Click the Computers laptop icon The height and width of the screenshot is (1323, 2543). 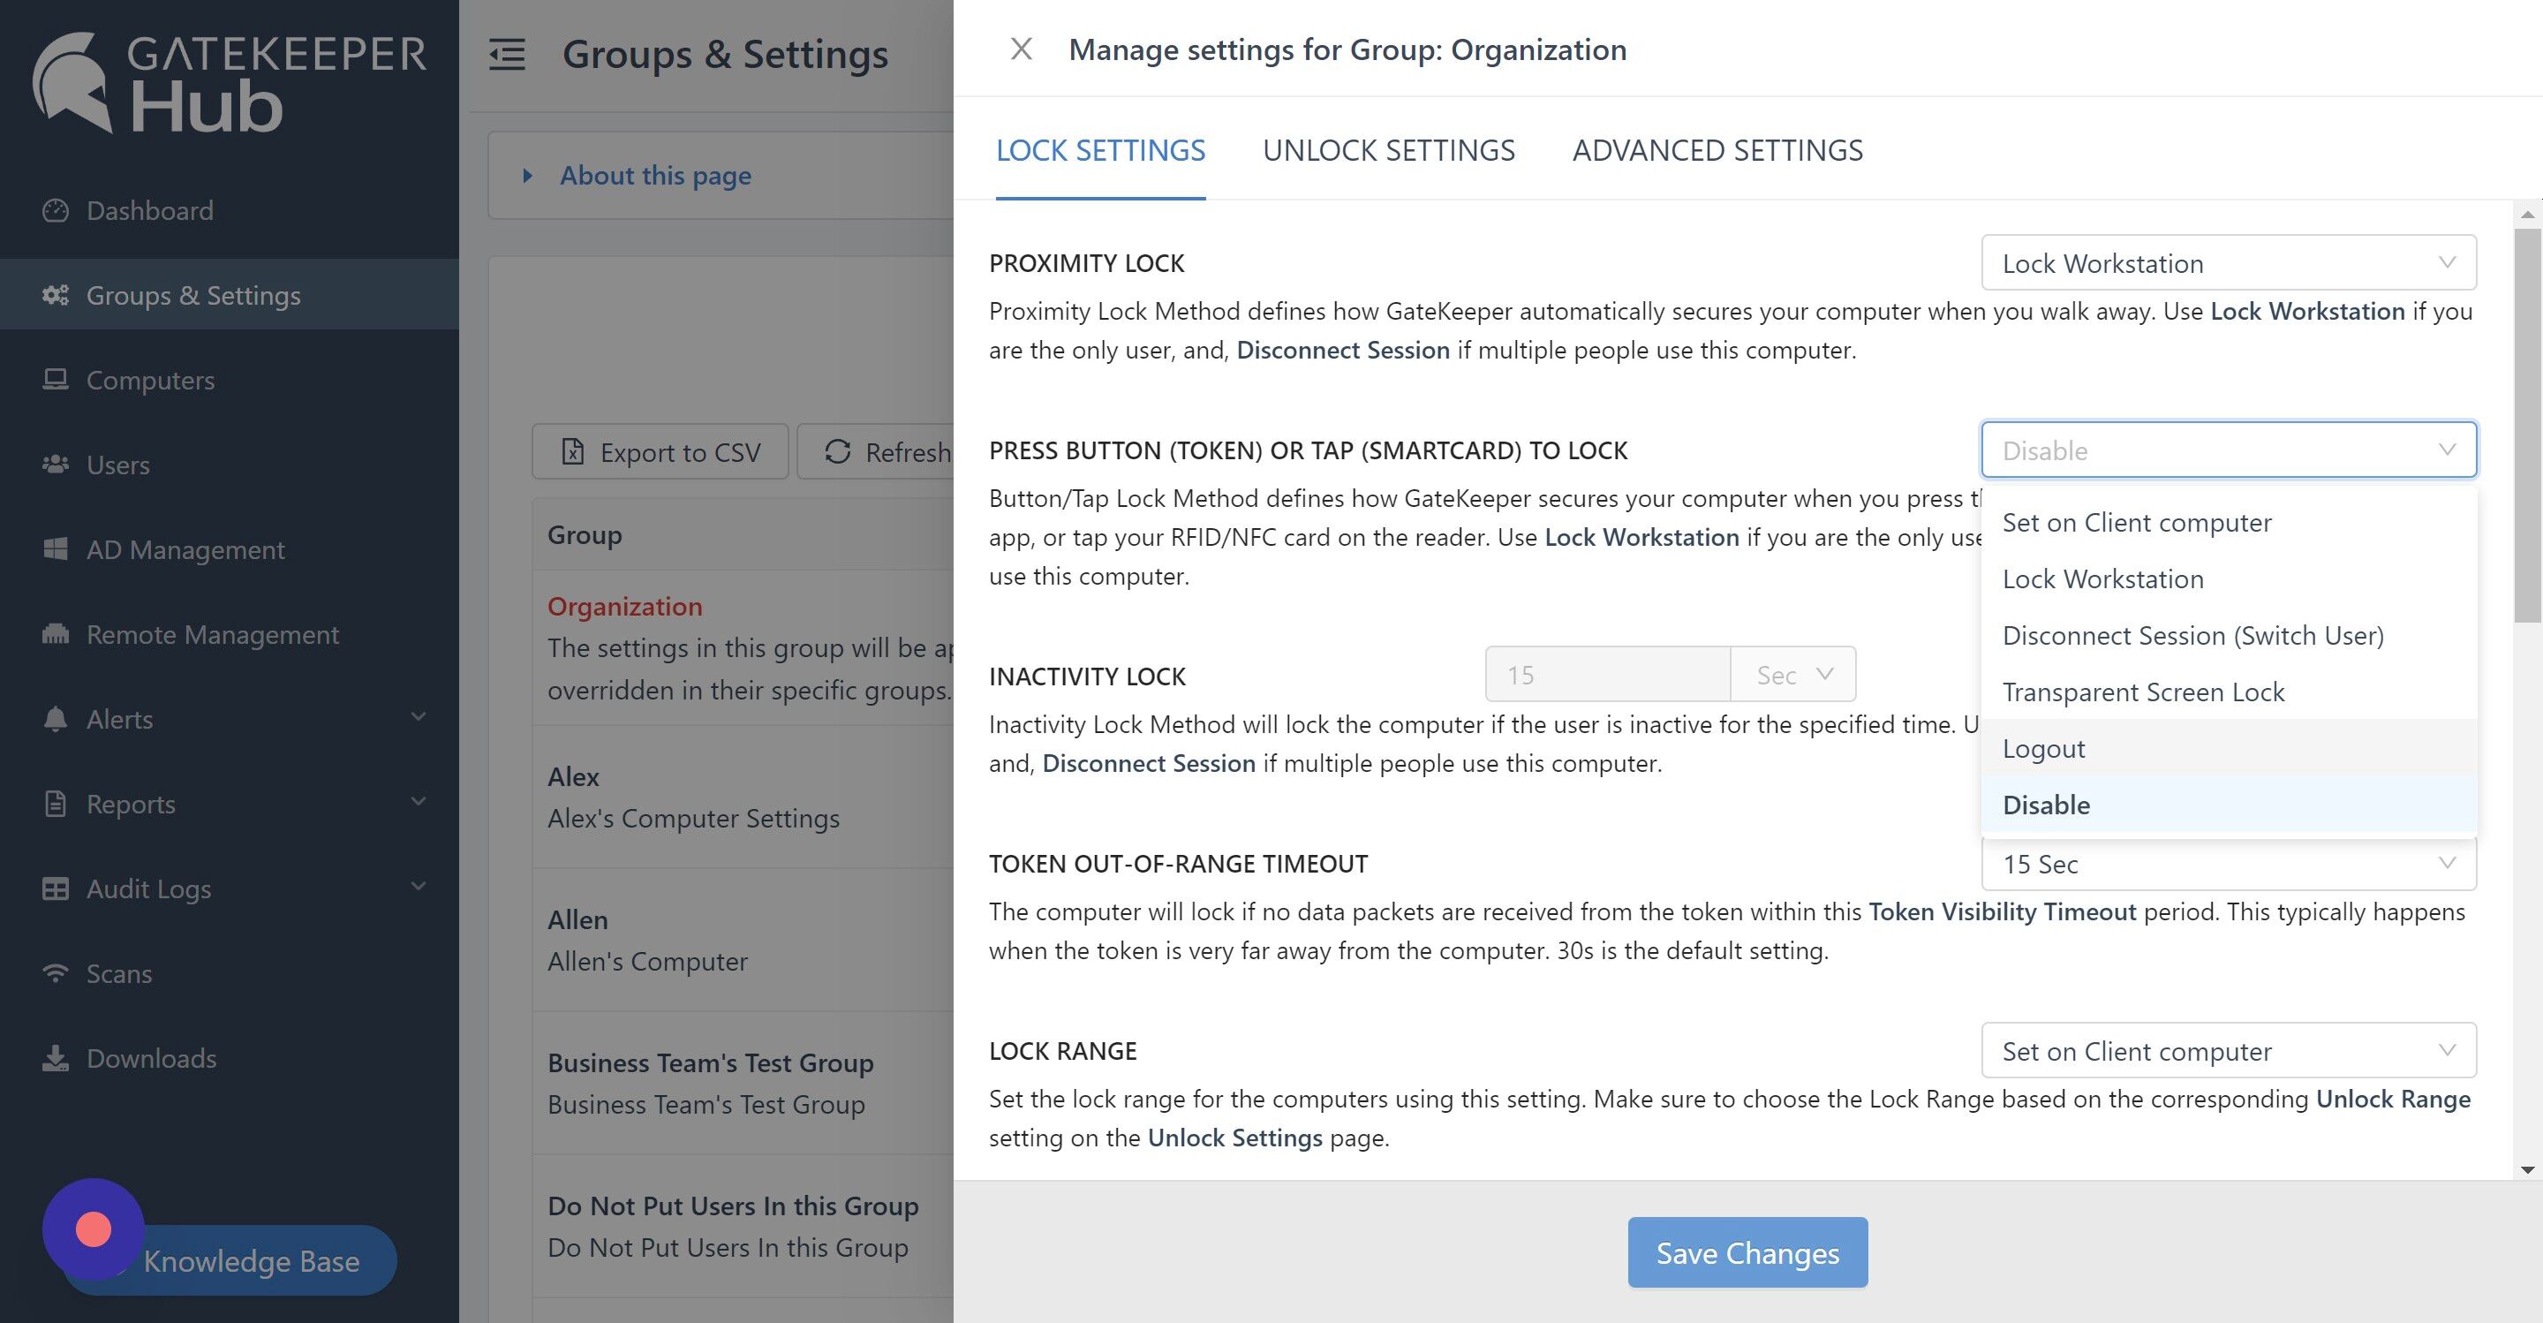(56, 380)
